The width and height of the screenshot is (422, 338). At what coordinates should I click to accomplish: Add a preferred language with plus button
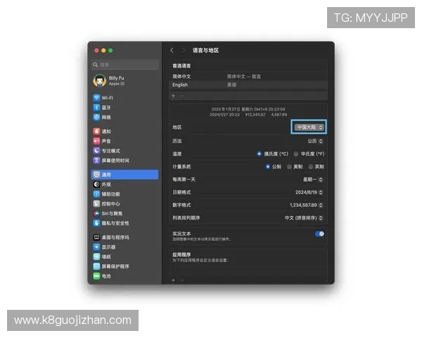click(x=173, y=96)
